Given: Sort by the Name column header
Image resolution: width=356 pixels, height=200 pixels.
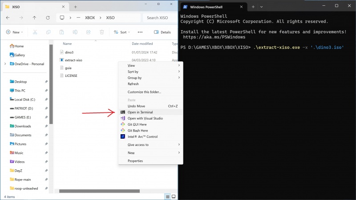Looking at the screenshot, I should tap(67, 44).
